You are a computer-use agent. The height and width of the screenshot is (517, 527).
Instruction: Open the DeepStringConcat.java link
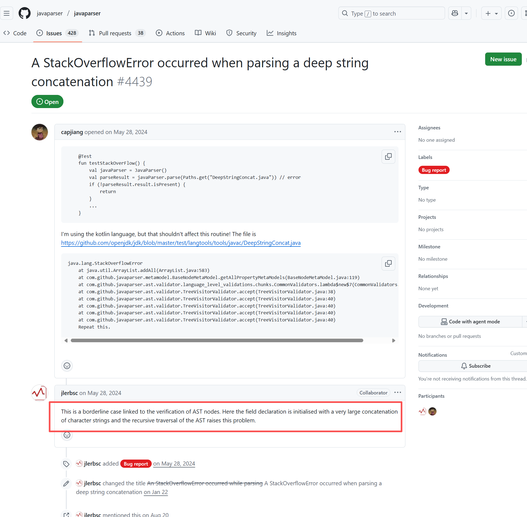point(181,243)
